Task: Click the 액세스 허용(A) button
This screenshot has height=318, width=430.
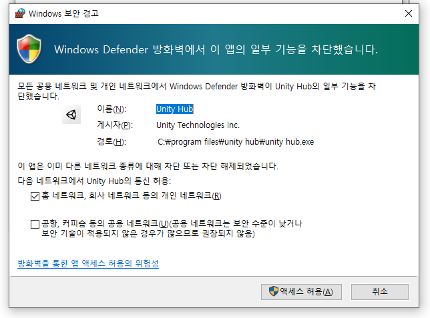Action: (x=301, y=292)
